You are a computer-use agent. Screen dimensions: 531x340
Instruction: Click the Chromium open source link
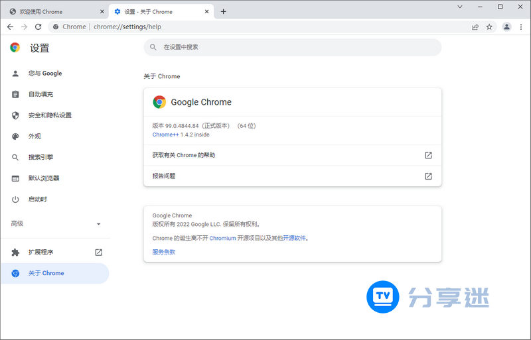(x=222, y=238)
